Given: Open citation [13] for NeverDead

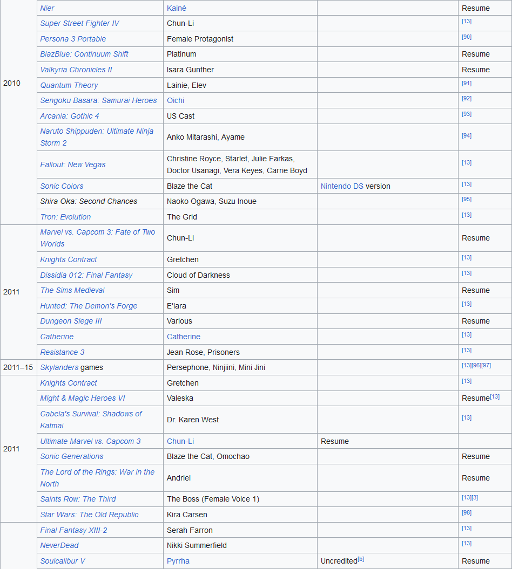Looking at the screenshot, I should (x=467, y=544).
